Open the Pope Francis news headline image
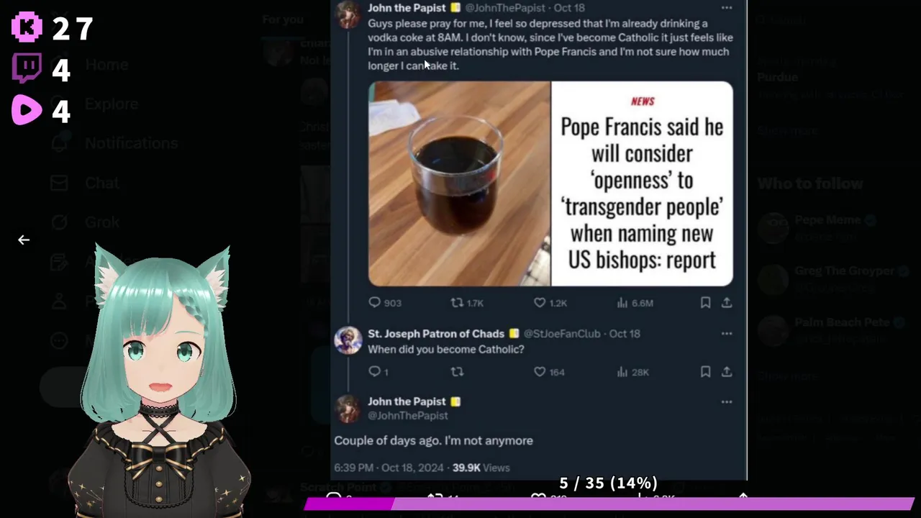 [x=643, y=184]
